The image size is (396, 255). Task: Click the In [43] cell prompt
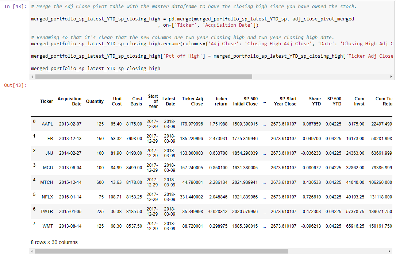15,6
